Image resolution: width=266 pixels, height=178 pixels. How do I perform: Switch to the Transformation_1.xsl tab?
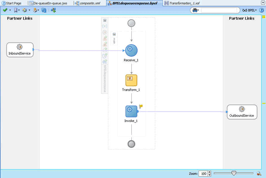pos(182,3)
